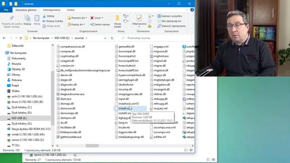The width and height of the screenshot is (290, 163).
Task: Click Pin to Quick access icon
Action: click(11, 18)
